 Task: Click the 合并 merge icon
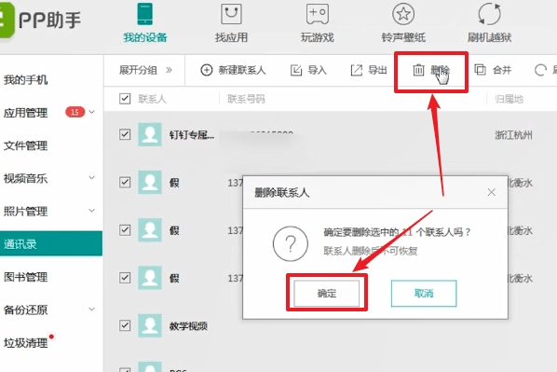click(480, 70)
